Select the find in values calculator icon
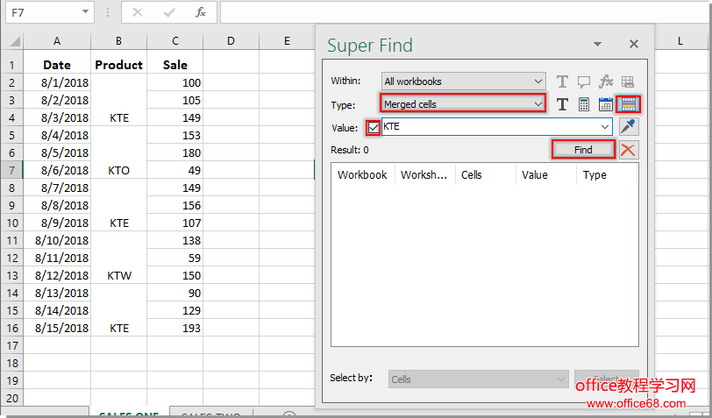The height and width of the screenshot is (418, 712). (584, 104)
